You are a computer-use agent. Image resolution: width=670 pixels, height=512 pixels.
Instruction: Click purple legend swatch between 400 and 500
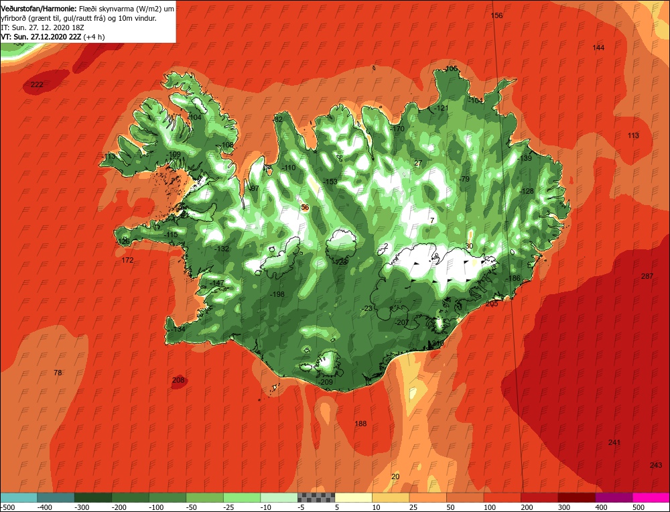614,497
